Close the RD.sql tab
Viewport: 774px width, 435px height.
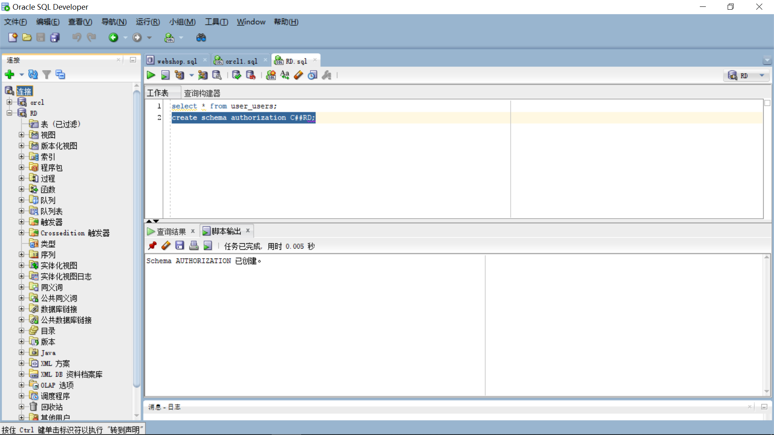click(315, 60)
